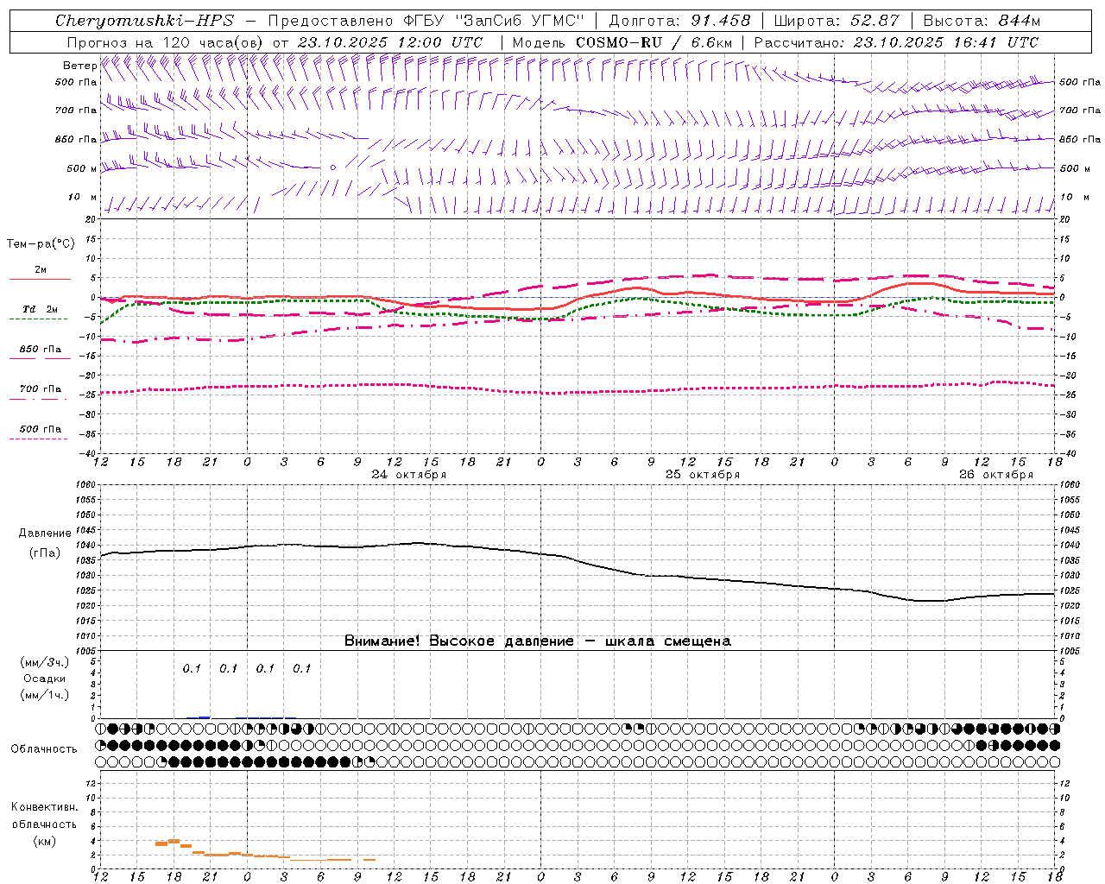Viewport: 1105px width, 884px height.
Task: Select the provider text ФГБУ "ЗапСиб УГМС"
Action: tap(494, 21)
